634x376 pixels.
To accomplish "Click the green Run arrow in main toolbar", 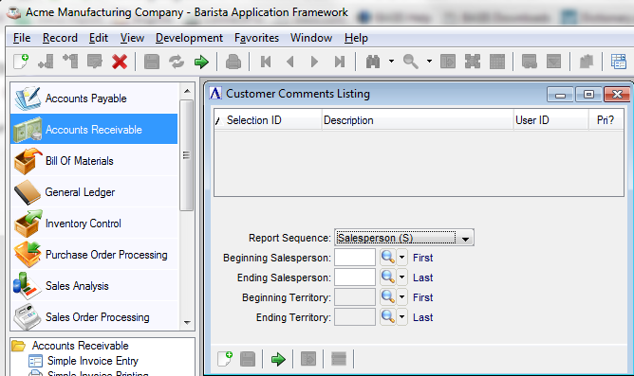I will point(201,62).
